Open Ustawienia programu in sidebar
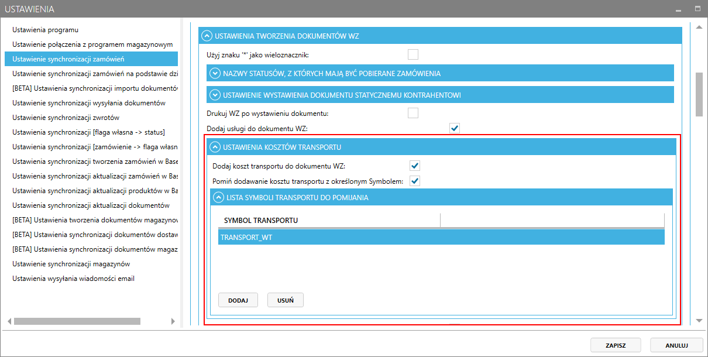This screenshot has height=357, width=708. coord(46,29)
